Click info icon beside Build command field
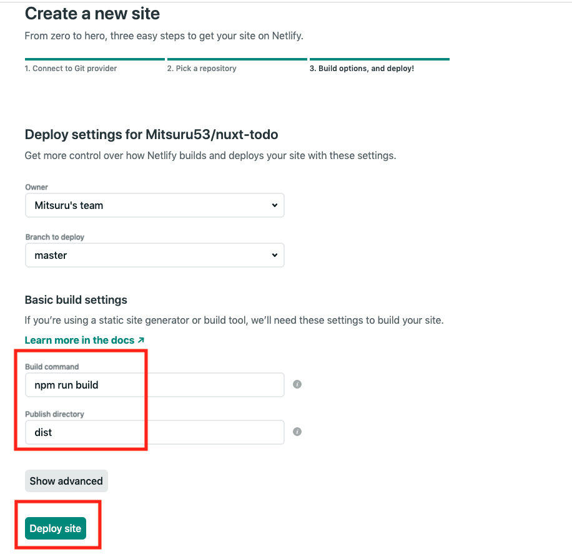This screenshot has width=572, height=557. pyautogui.click(x=297, y=384)
